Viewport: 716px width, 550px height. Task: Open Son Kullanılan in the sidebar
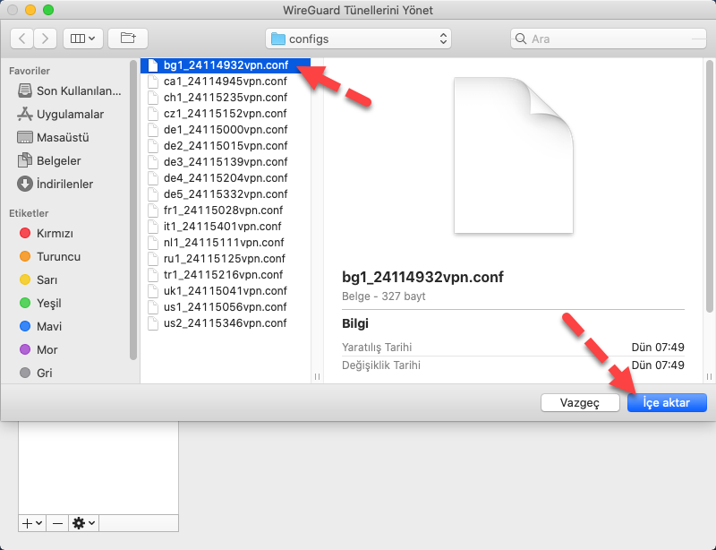tap(70, 90)
